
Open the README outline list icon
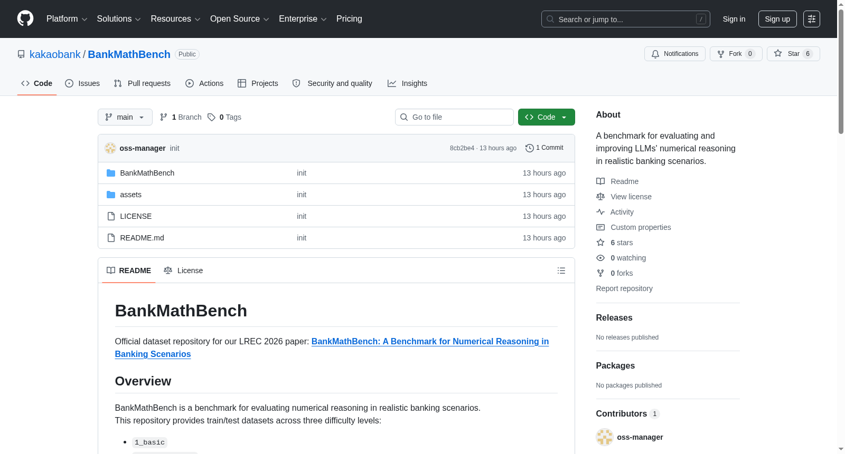coord(561,271)
